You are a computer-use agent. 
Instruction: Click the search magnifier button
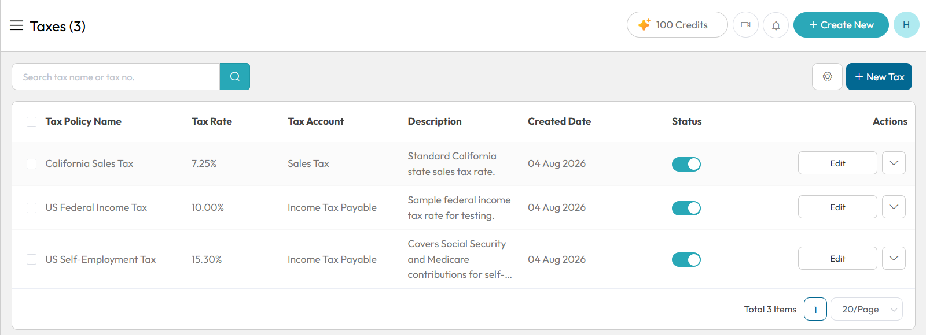coord(235,76)
